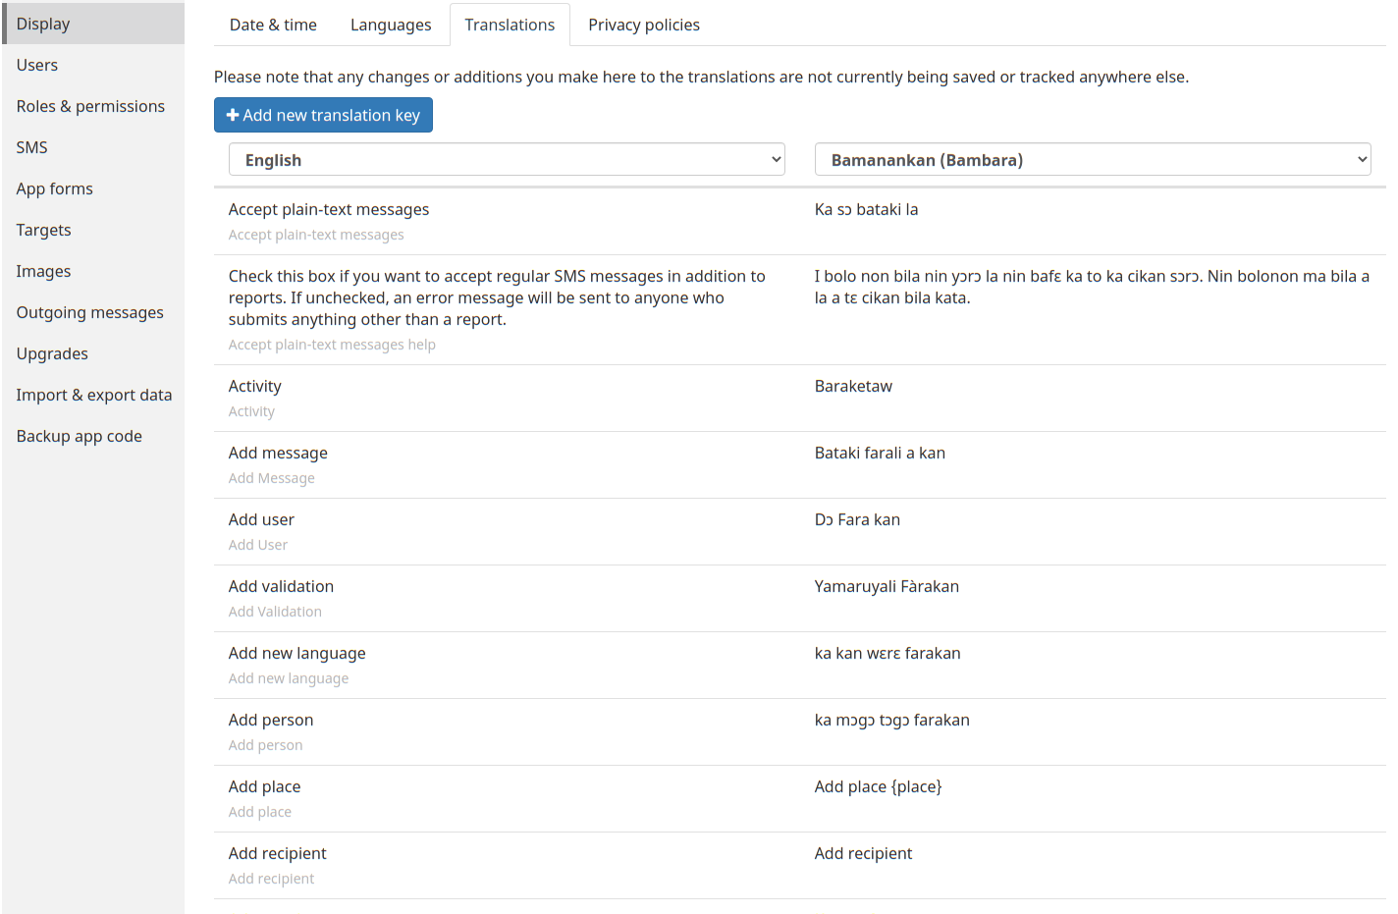Click Add new translation key
The width and height of the screenshot is (1398, 914).
(323, 115)
